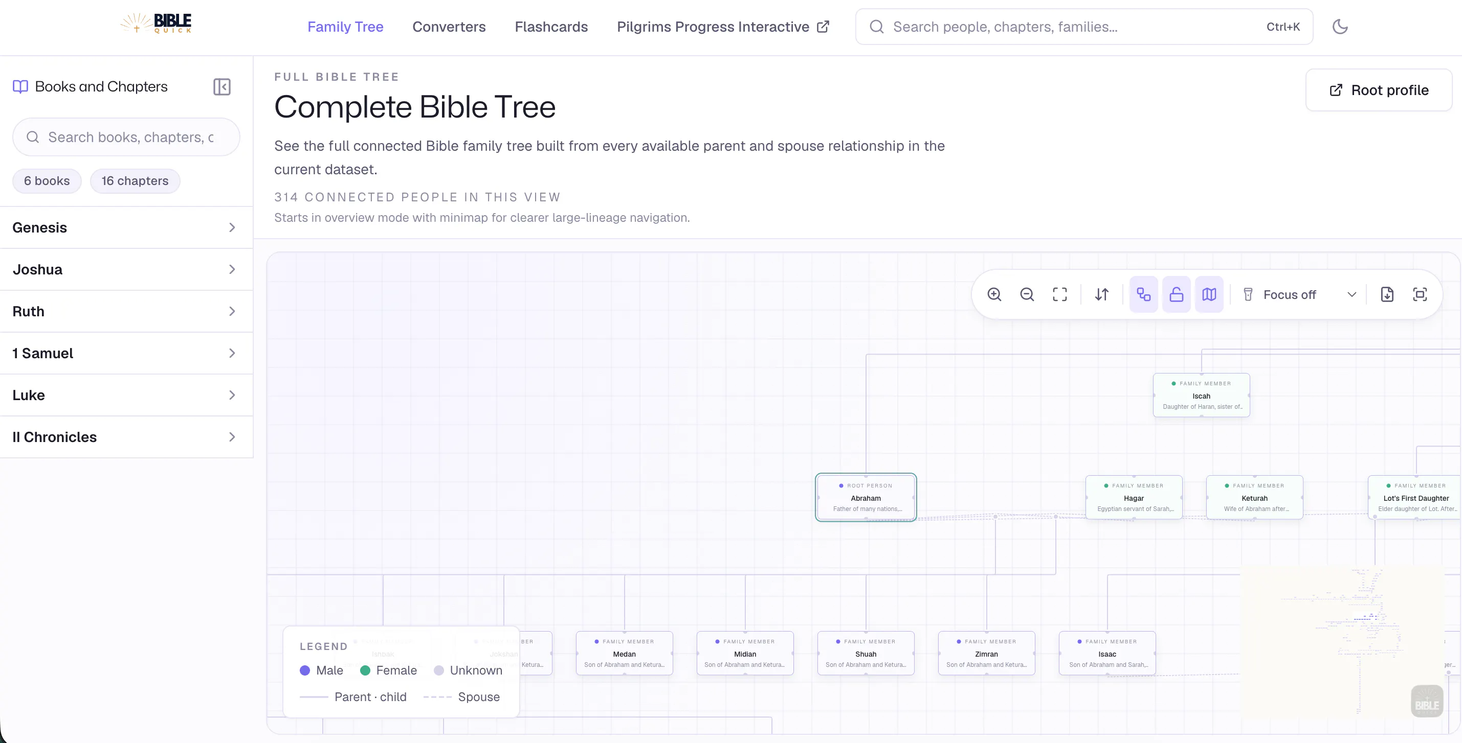Click the sidebar search magnifier icon
The image size is (1462, 743).
33,137
